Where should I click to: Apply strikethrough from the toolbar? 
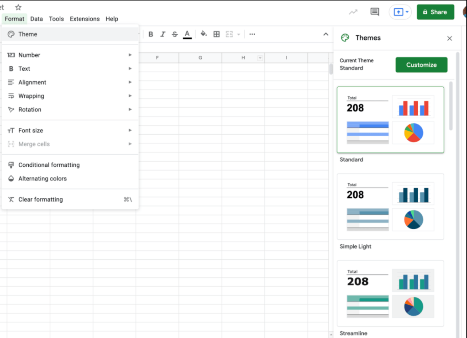175,34
